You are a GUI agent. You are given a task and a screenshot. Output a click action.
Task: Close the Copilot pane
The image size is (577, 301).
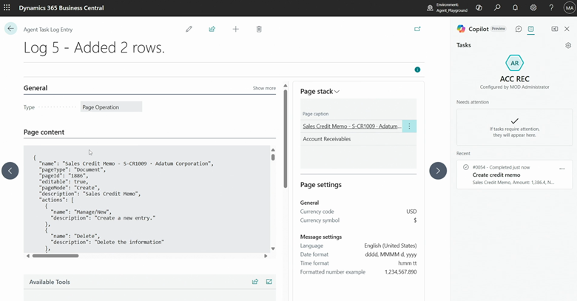pyautogui.click(x=567, y=29)
